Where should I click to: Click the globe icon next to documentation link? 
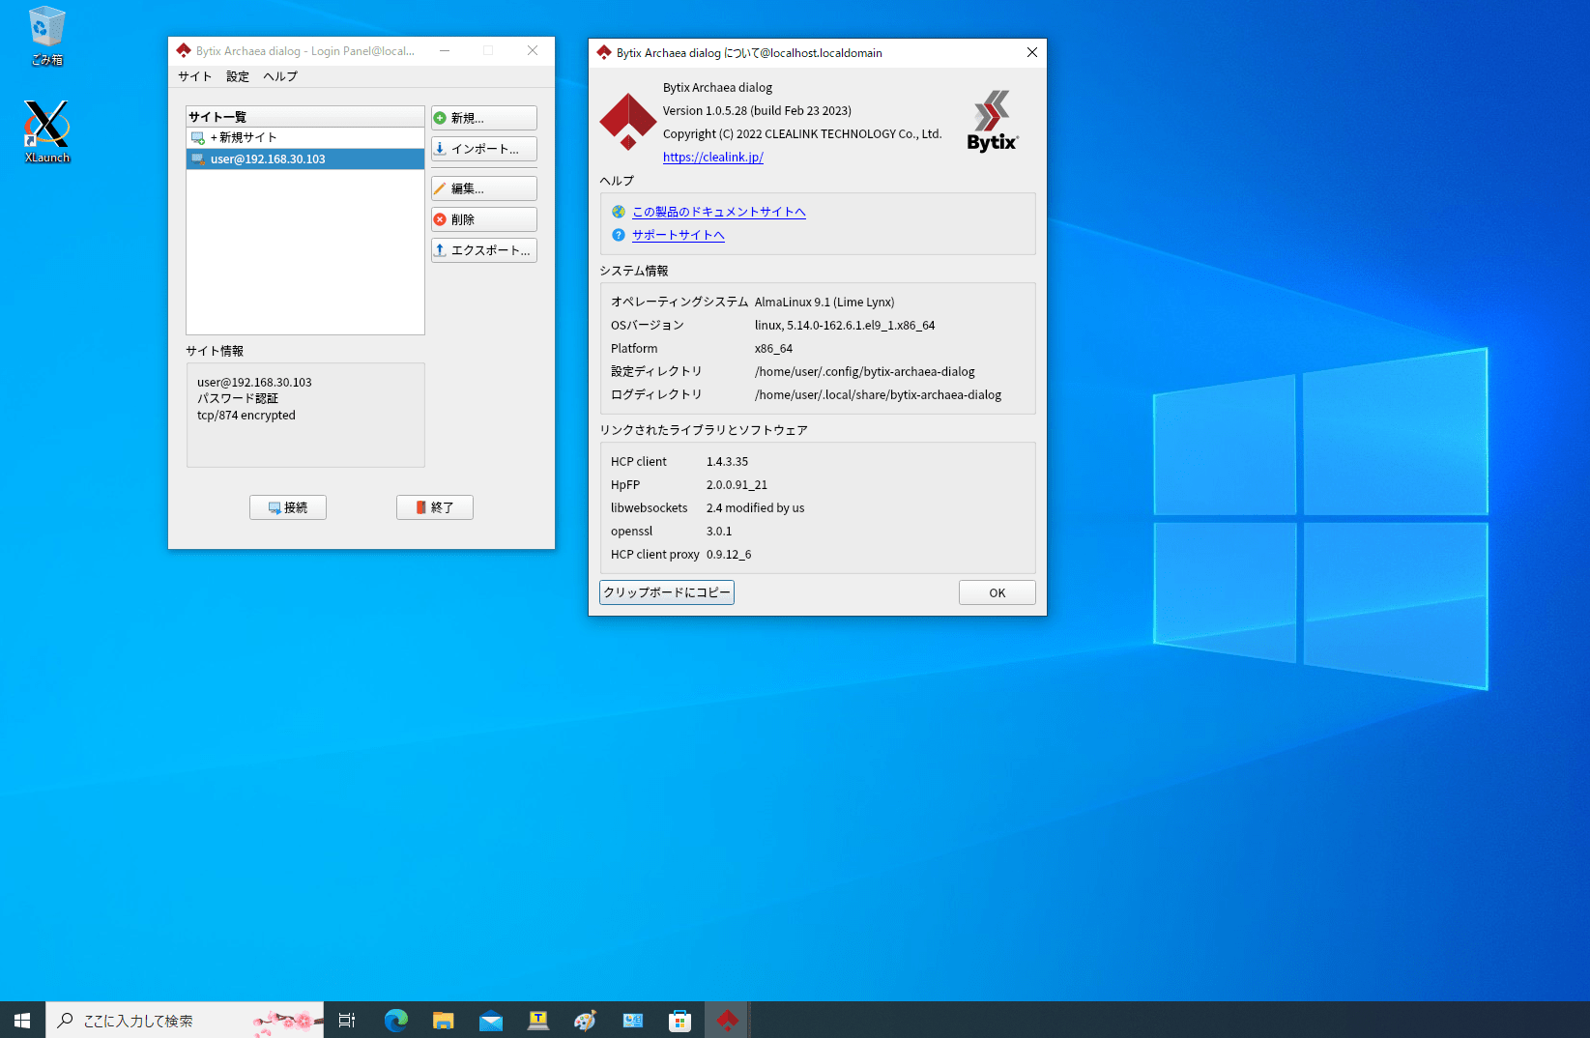[x=618, y=212]
